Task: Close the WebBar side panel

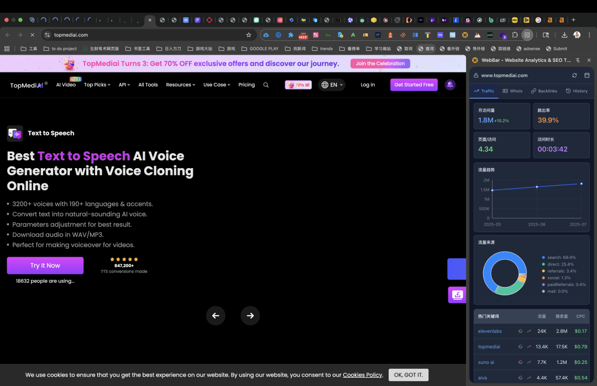Action: pos(589,60)
